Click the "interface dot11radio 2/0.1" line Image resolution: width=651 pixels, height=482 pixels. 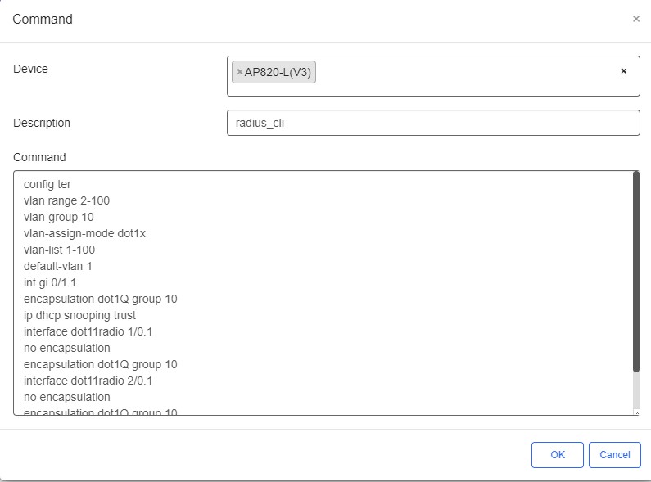point(88,381)
